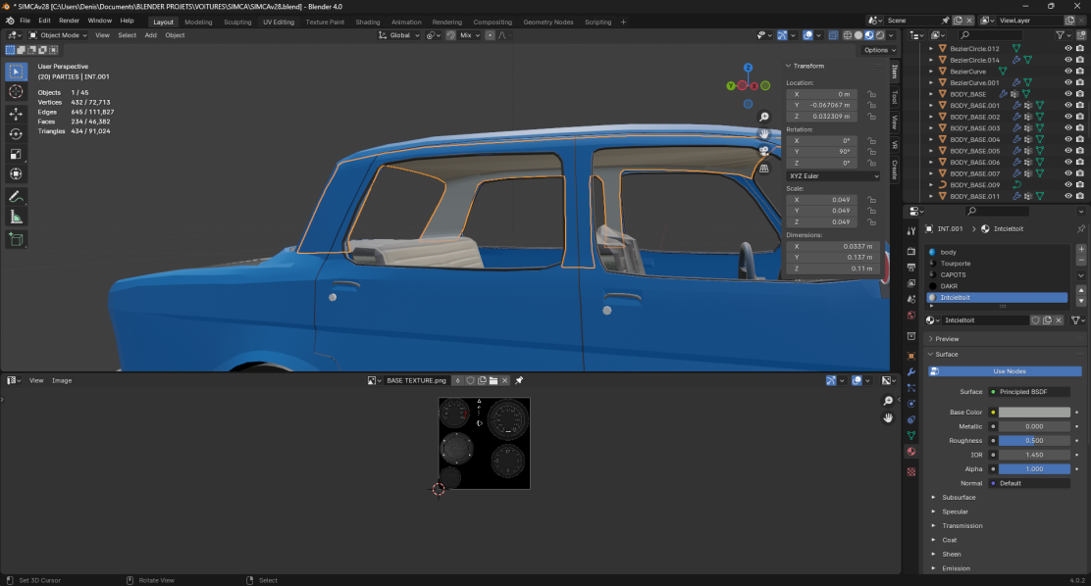The height and width of the screenshot is (586, 1091).
Task: Select the Measure tool
Action: pos(16,217)
